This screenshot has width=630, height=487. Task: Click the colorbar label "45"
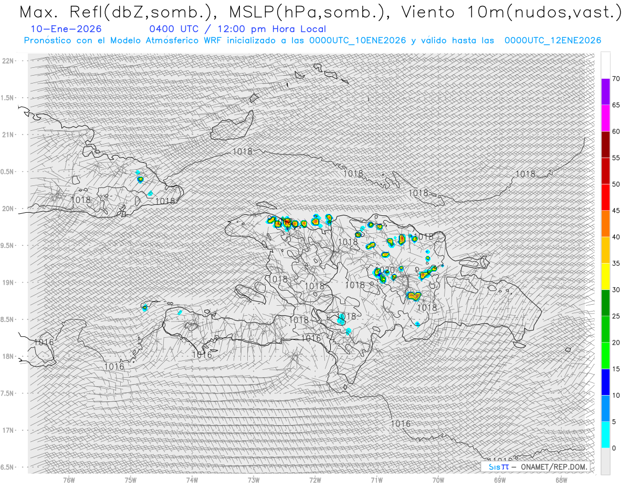point(616,211)
